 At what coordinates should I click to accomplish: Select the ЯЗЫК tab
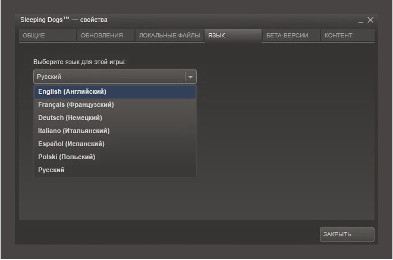coord(232,36)
